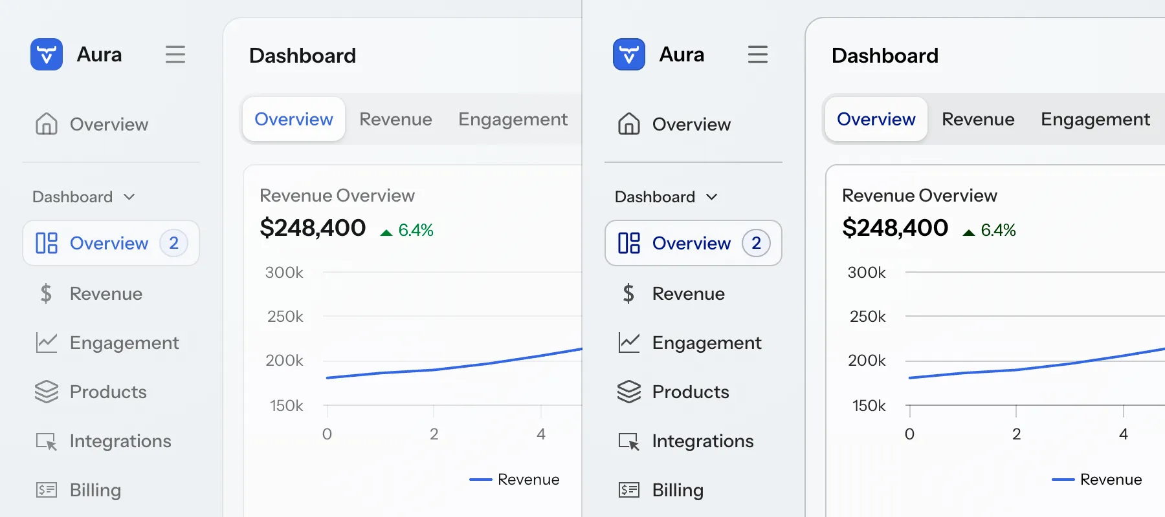
Task: Open the Engagement tab in left dashboard
Action: (513, 119)
